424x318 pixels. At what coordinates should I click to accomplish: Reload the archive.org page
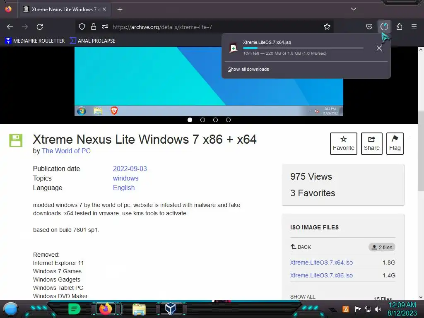coord(40,27)
